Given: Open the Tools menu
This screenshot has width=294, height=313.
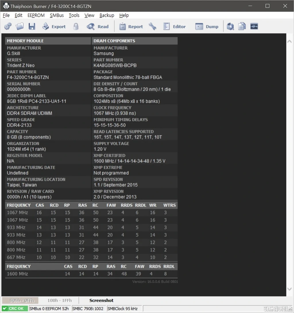Looking at the screenshot, I should pos(74,15).
